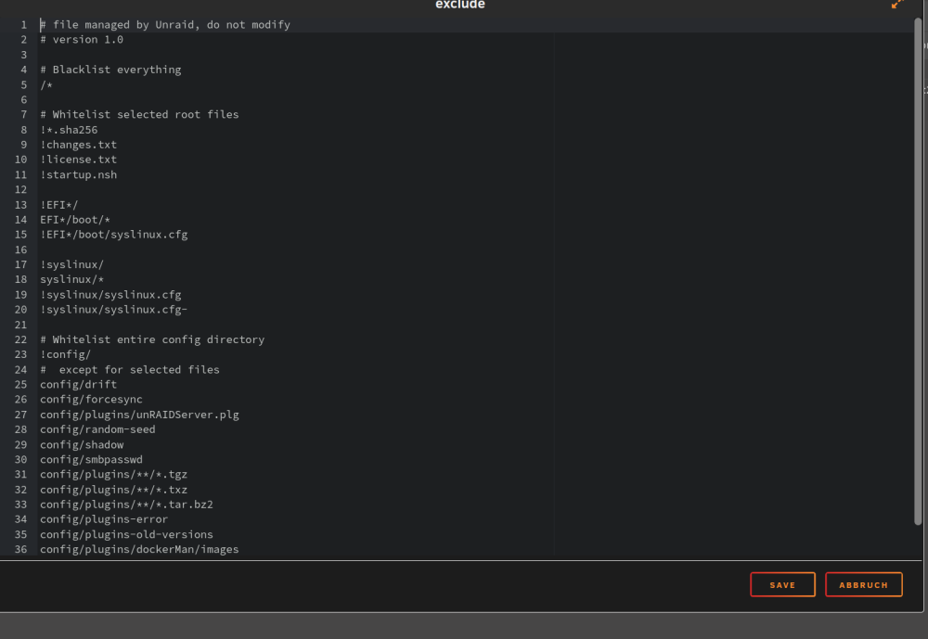Viewport: 928px width, 639px height.
Task: Click the '/*' line
Action: tap(46, 84)
